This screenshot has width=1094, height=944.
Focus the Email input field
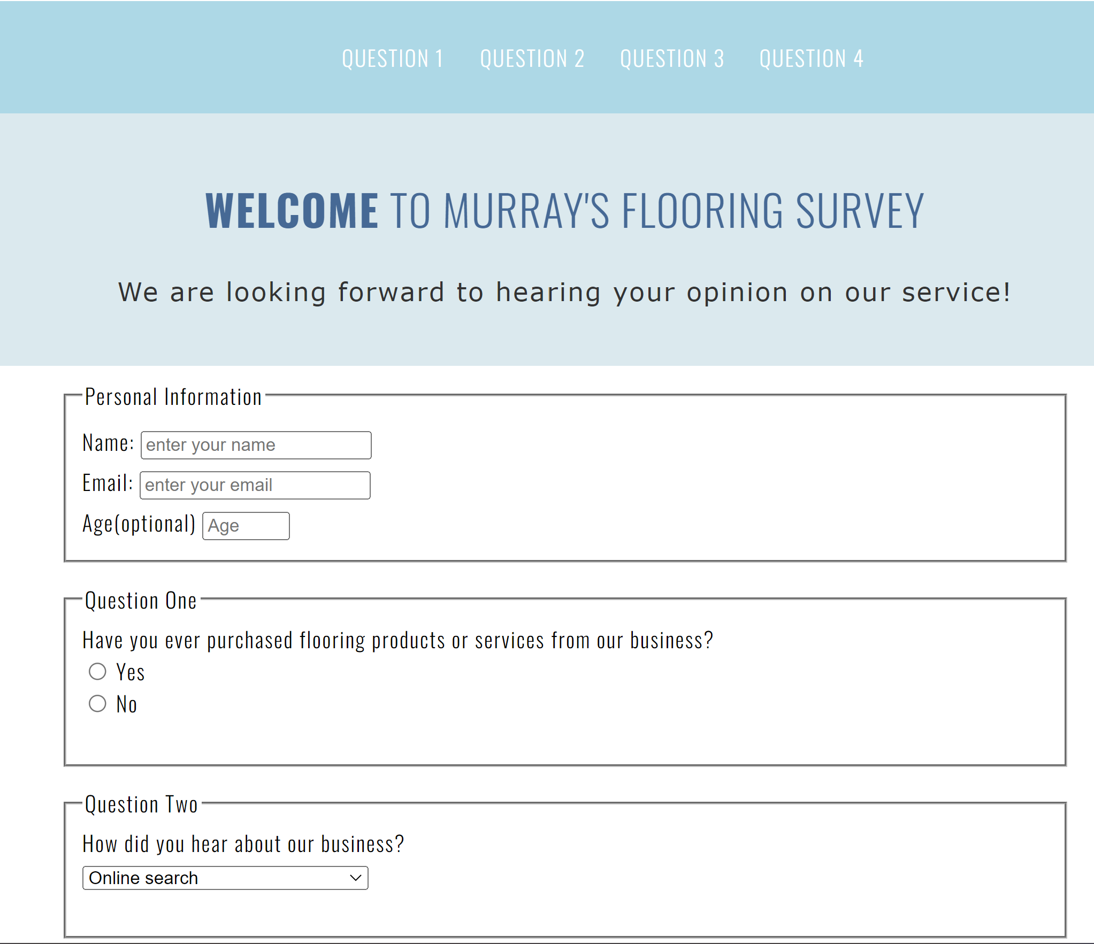255,485
